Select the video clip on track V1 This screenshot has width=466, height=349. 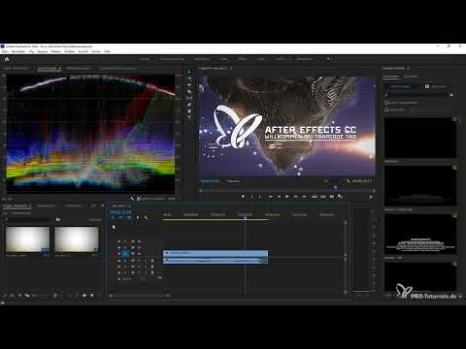pyautogui.click(x=216, y=253)
